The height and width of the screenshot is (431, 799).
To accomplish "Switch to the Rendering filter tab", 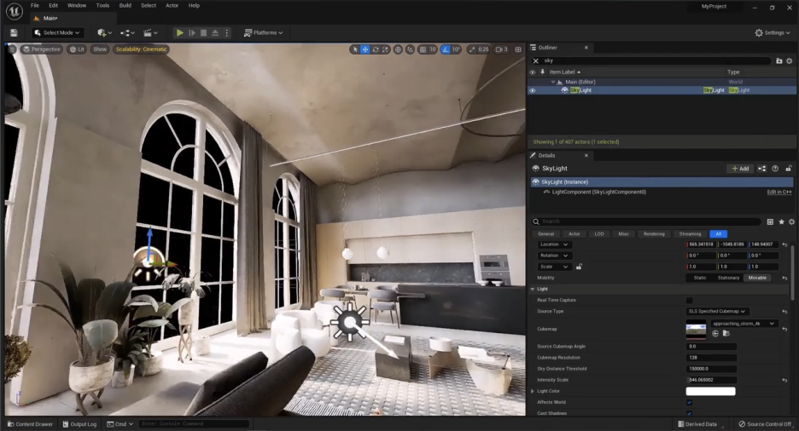I will [654, 233].
